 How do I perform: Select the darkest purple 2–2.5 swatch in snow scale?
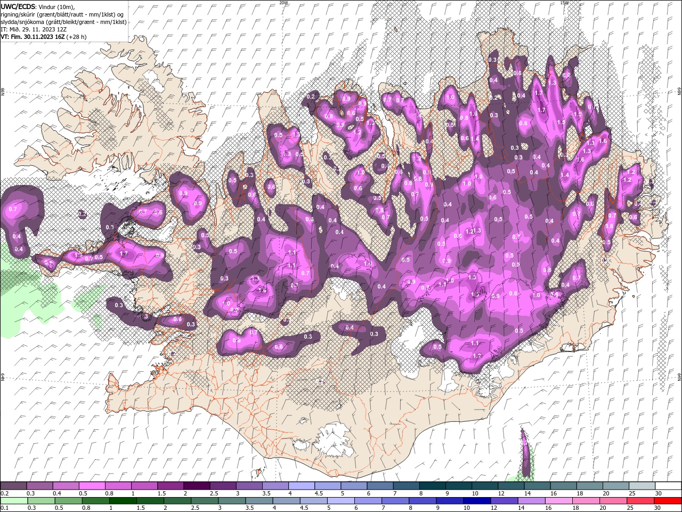tap(196, 486)
